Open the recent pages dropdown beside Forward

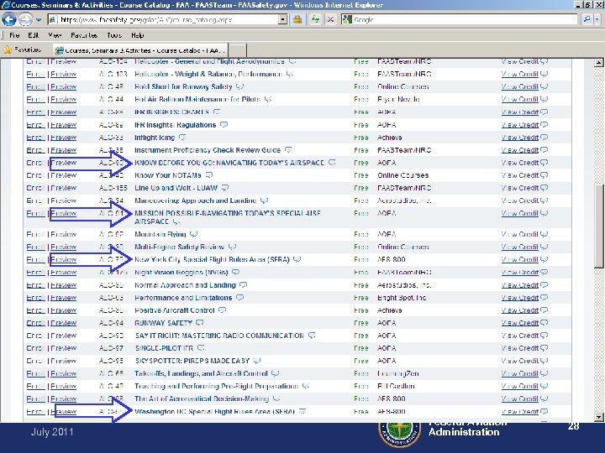38,19
